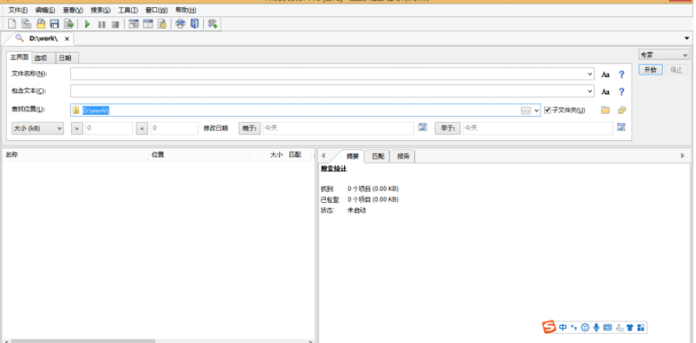The image size is (696, 343).
Task: Click the 晚于 button
Action: click(x=250, y=128)
